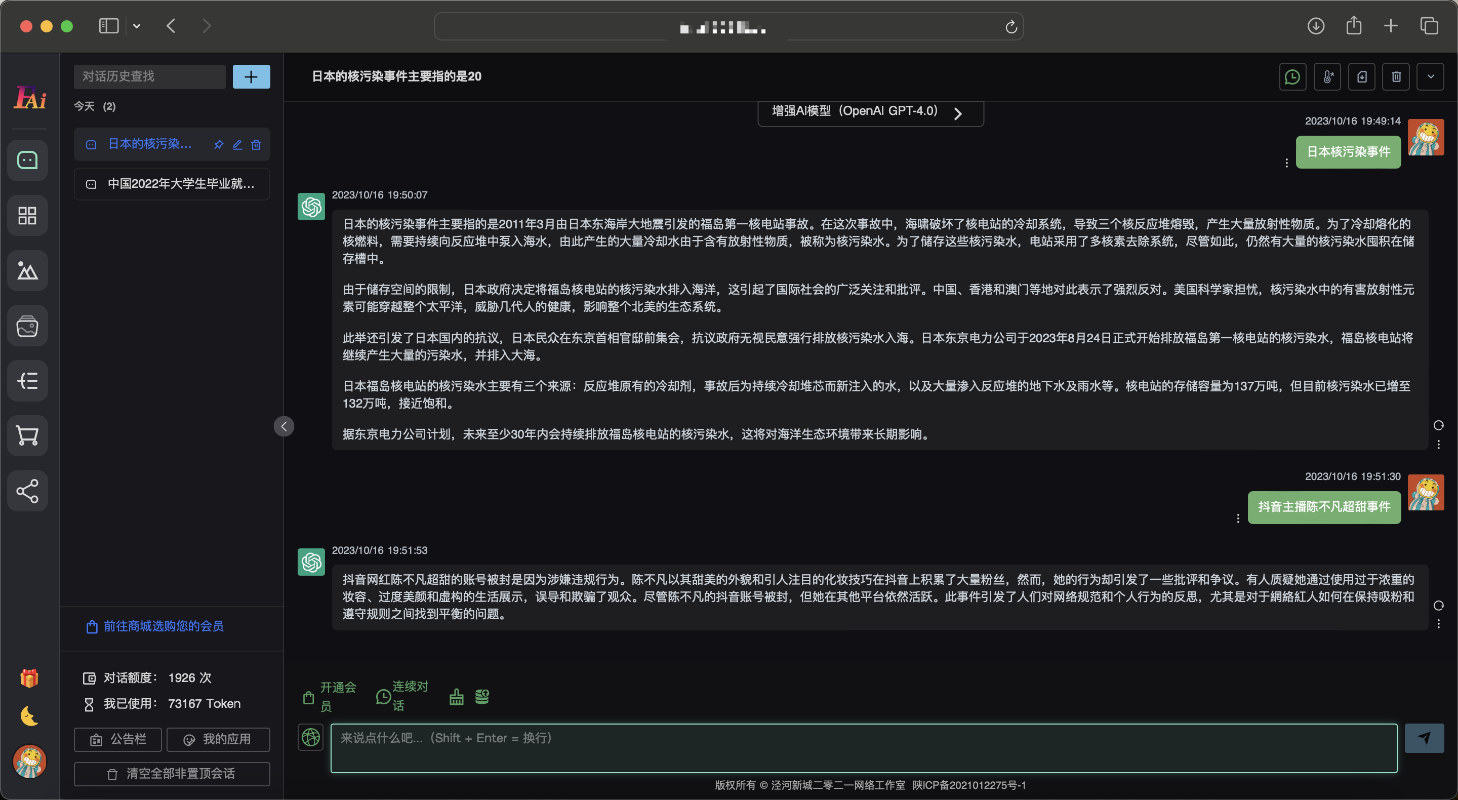Click the Safari address bar
The width and height of the screenshot is (1458, 800).
(728, 27)
